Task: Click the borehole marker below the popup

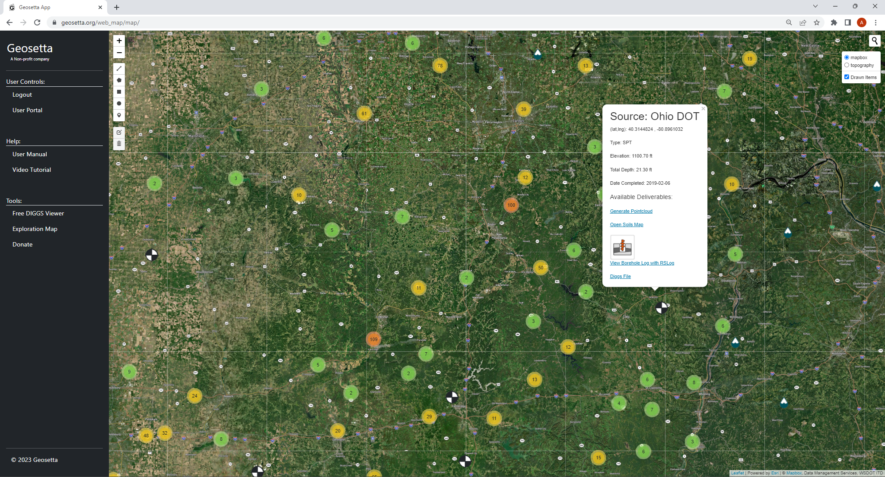Action: tap(662, 308)
